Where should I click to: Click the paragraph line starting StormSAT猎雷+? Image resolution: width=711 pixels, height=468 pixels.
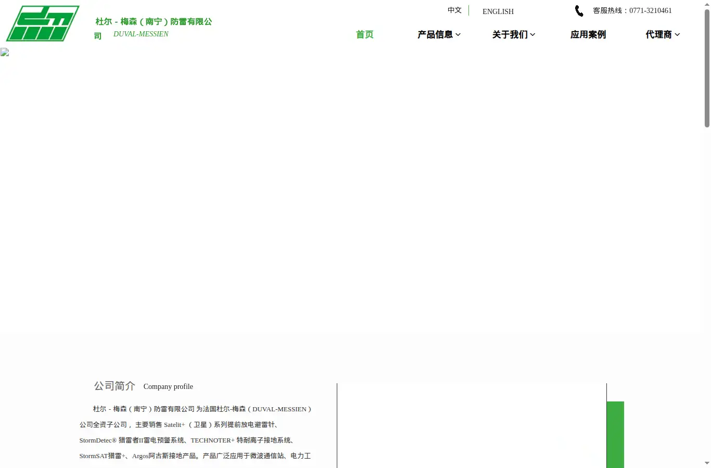(195, 456)
